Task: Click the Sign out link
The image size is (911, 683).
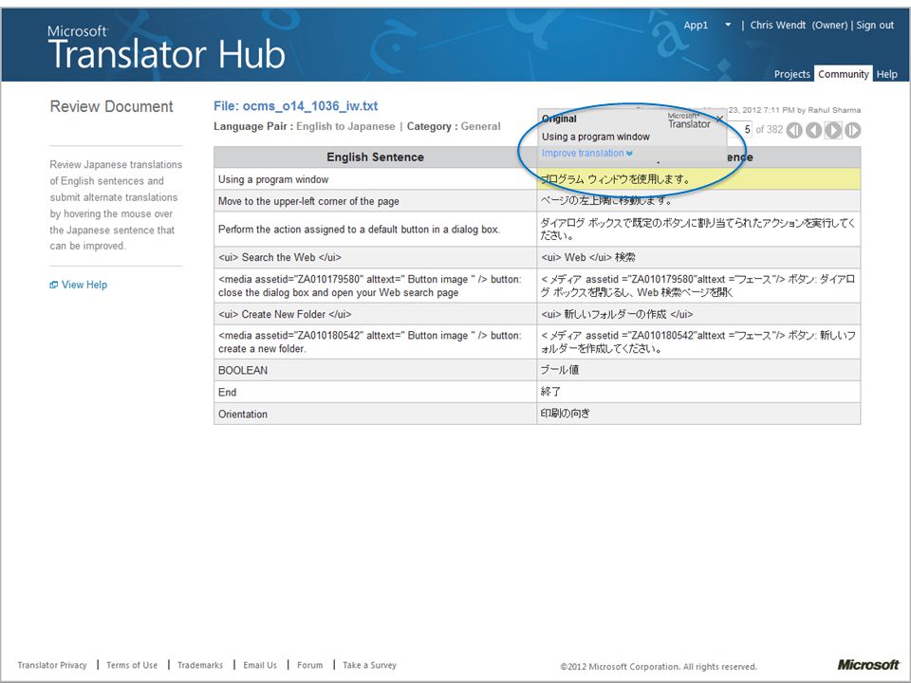Action: [x=874, y=25]
